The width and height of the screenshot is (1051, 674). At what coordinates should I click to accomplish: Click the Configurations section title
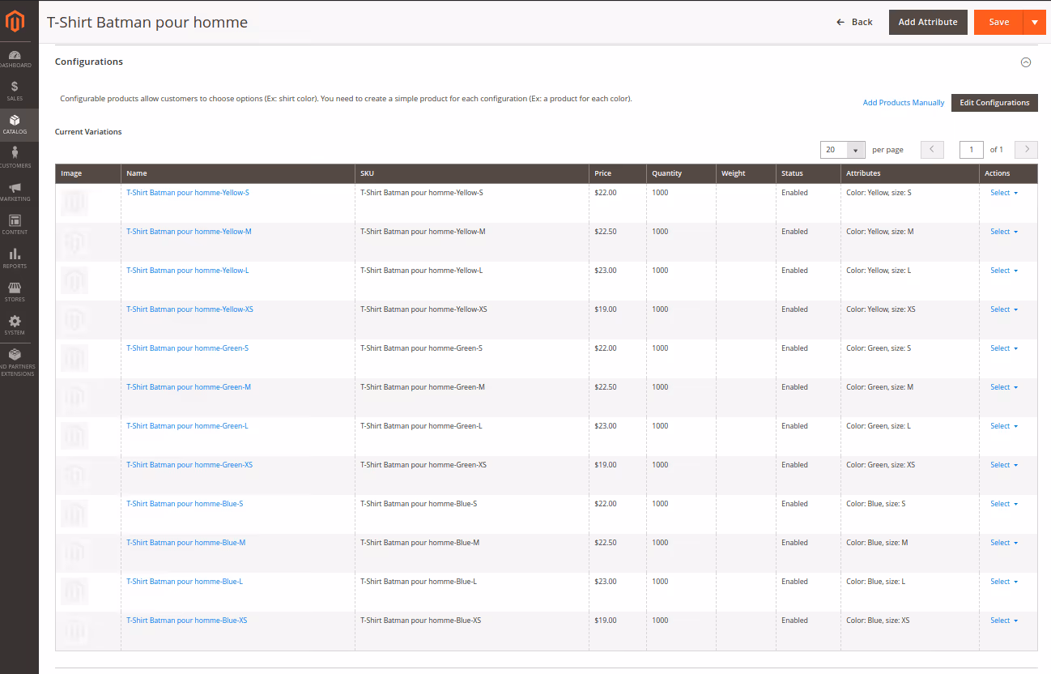(89, 62)
